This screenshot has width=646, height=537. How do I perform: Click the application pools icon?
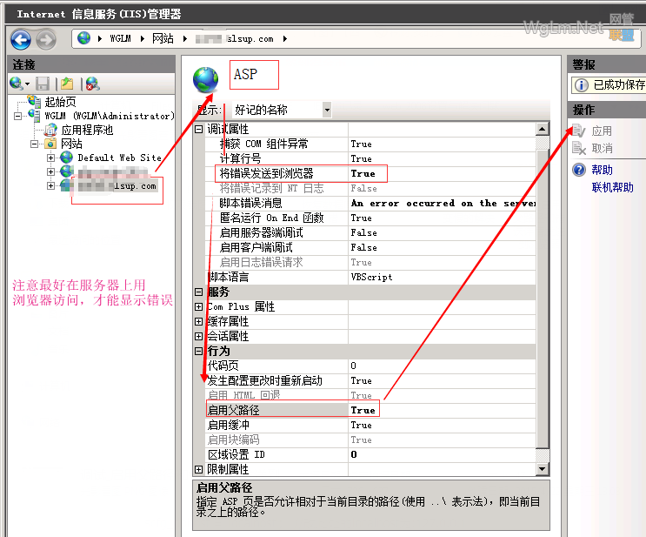click(50, 130)
